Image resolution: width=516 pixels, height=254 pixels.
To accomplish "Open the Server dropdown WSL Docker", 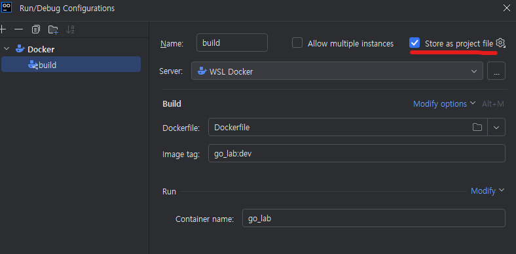I will [x=337, y=71].
